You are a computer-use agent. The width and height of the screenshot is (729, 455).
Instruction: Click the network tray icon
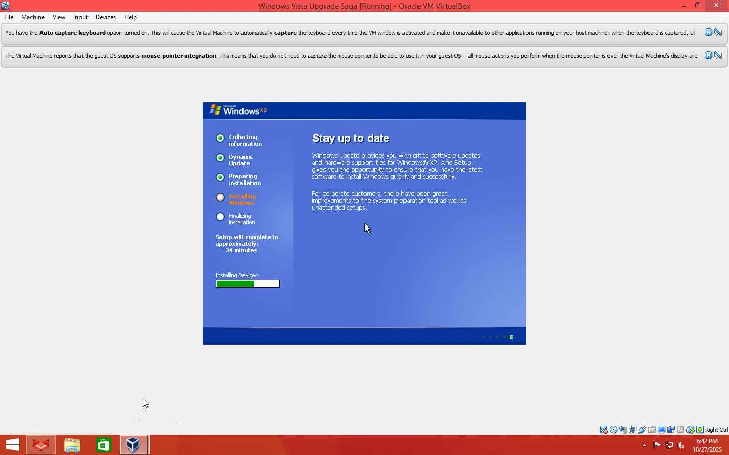[x=669, y=445]
